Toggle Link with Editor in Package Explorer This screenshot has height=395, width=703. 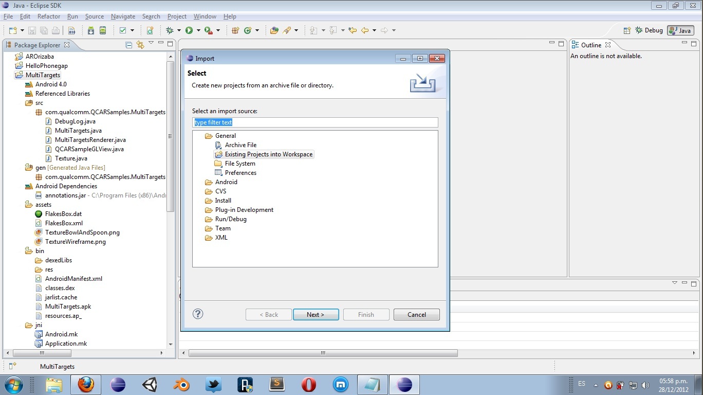click(x=140, y=45)
